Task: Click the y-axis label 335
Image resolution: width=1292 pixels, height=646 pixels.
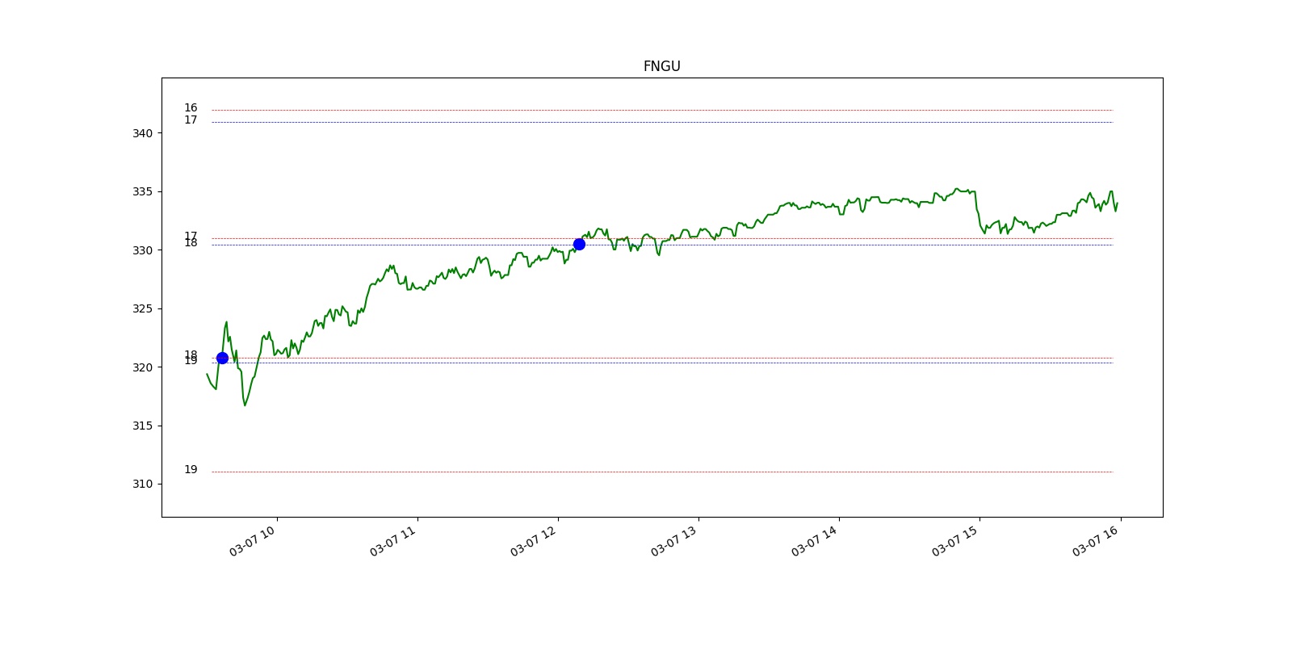Action: click(x=142, y=191)
